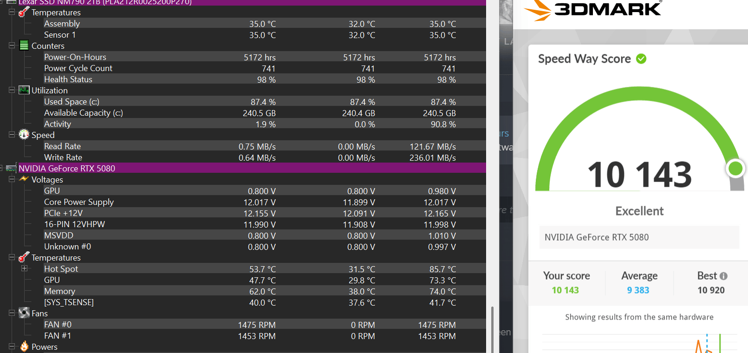This screenshot has width=748, height=353.
Task: Click the 3DMark logo
Action: pyautogui.click(x=592, y=9)
